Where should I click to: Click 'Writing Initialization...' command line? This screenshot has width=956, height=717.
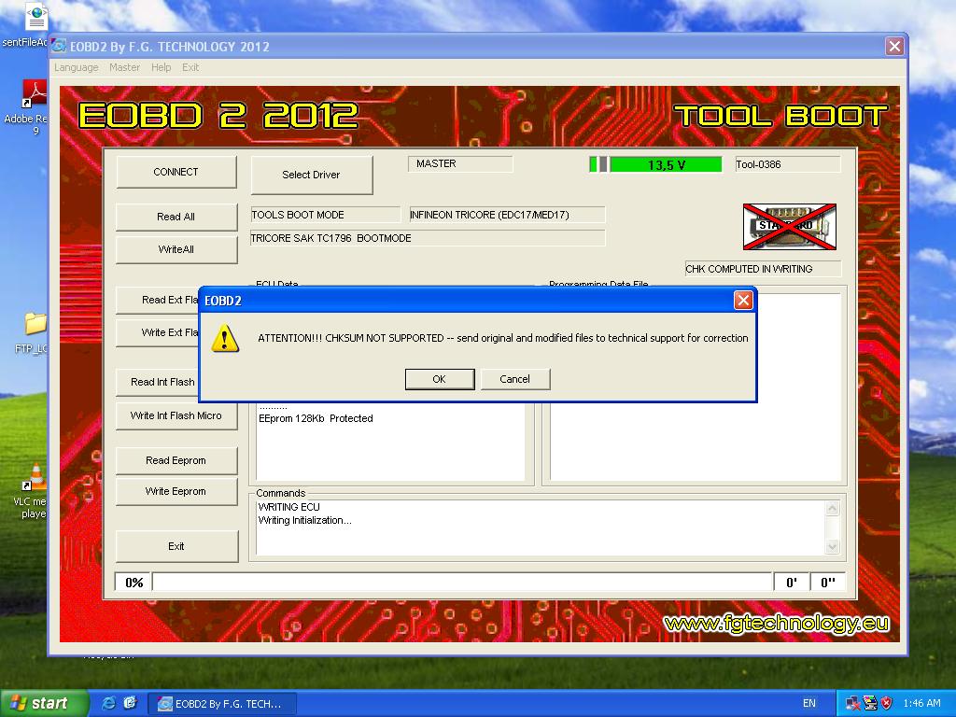coord(305,520)
